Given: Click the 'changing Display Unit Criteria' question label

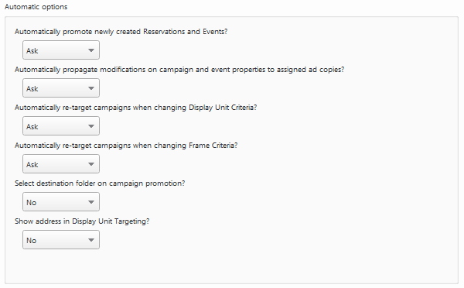Looking at the screenshot, I should (x=136, y=108).
